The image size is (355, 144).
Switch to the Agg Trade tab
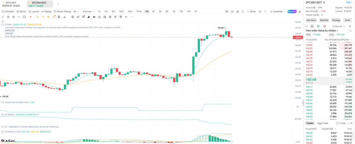point(323,123)
